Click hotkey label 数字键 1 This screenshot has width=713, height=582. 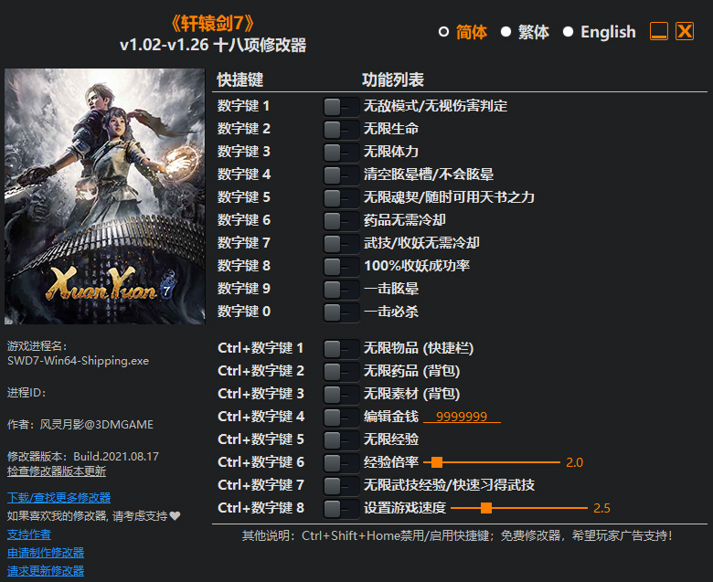[243, 106]
